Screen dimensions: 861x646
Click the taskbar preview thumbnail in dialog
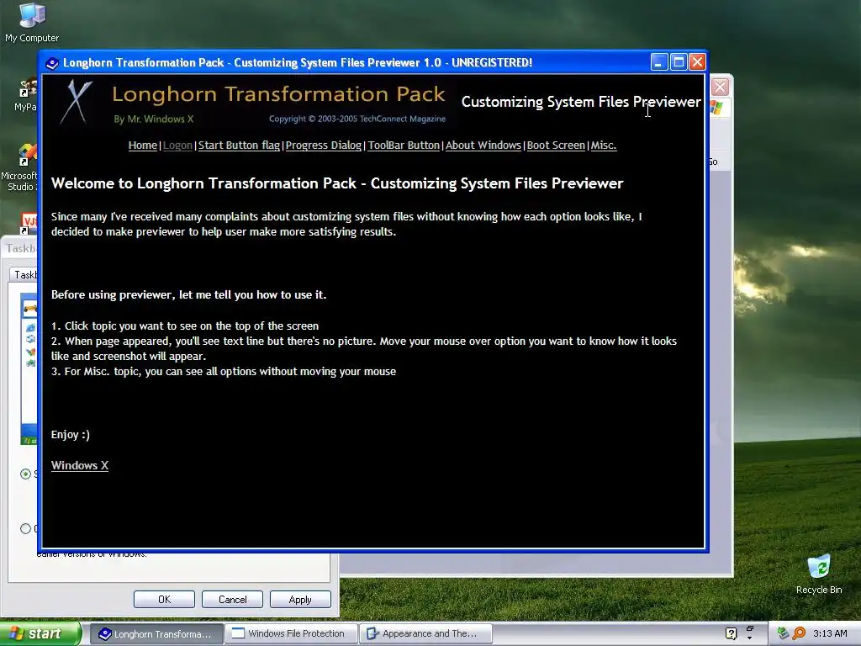click(29, 368)
